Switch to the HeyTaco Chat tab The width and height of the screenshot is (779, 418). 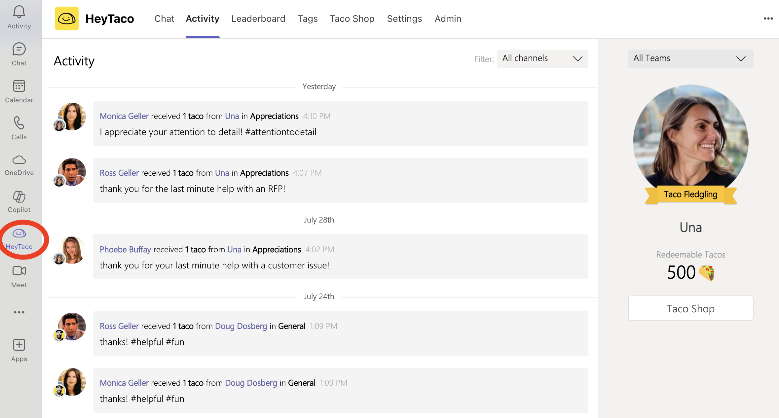164,18
